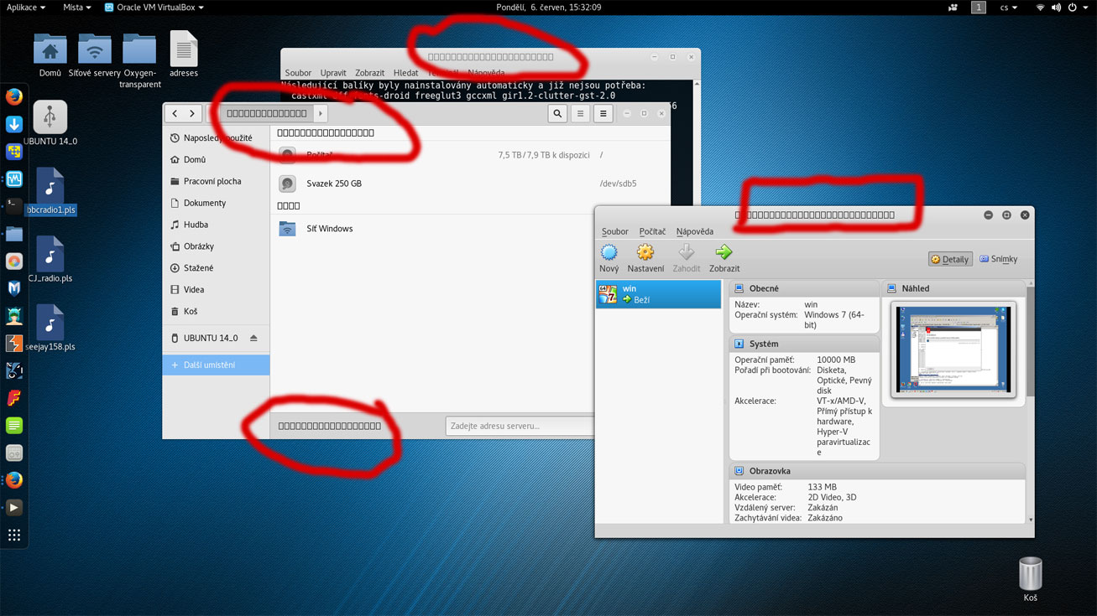Open Stažené in sidebar
The image size is (1097, 616).
click(x=216, y=268)
